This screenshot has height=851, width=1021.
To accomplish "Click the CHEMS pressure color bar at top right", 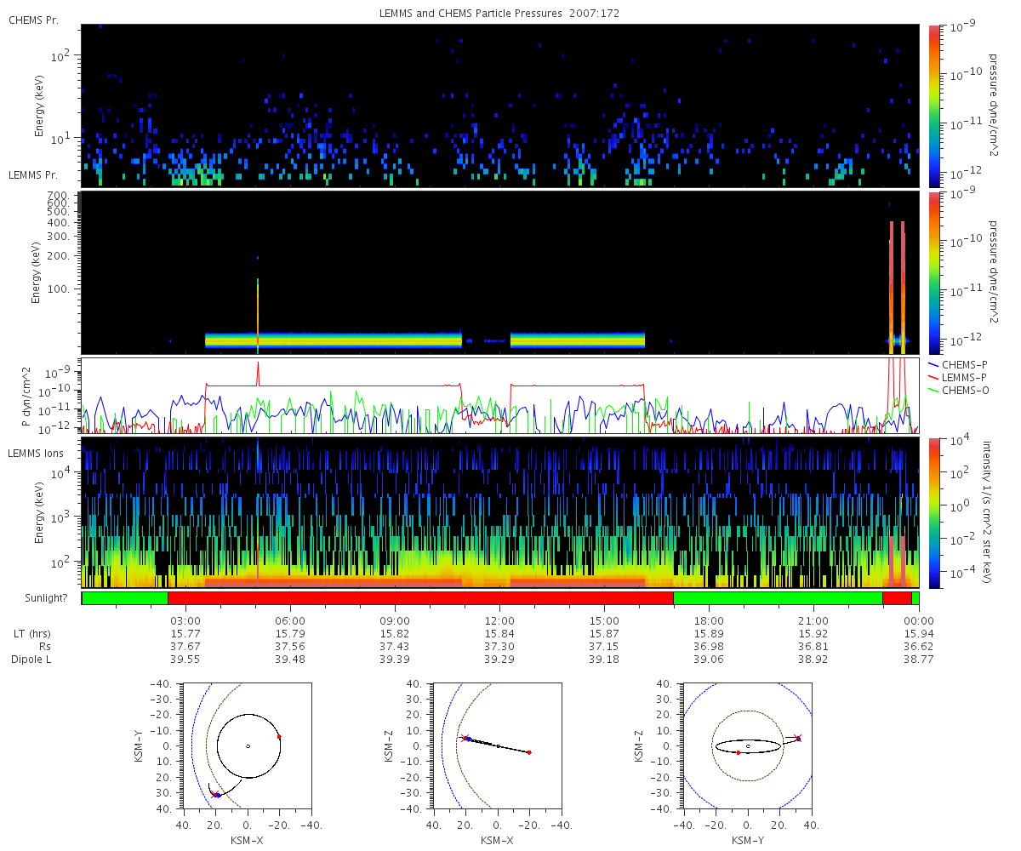I will coord(933,106).
